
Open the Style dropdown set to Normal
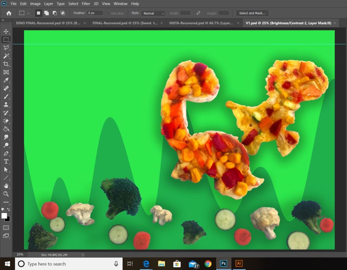pyautogui.click(x=153, y=13)
